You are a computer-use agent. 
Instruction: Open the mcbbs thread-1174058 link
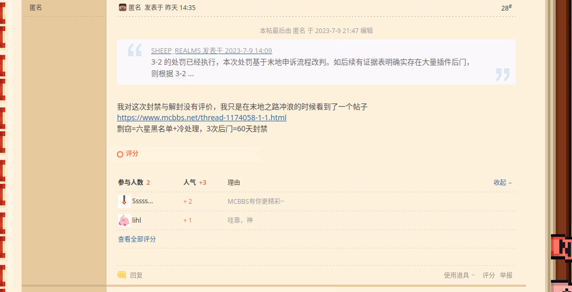[x=202, y=118]
